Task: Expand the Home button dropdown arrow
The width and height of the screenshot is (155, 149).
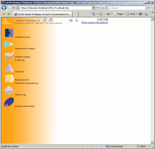Action: click(97, 14)
